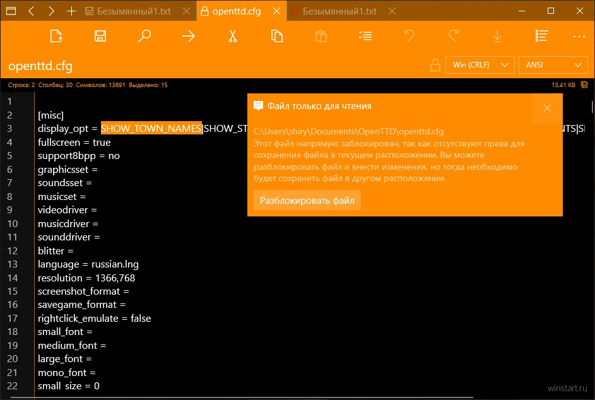Viewport: 595px width, 400px height.
Task: Click the line mono_font =
Action: 66,373
